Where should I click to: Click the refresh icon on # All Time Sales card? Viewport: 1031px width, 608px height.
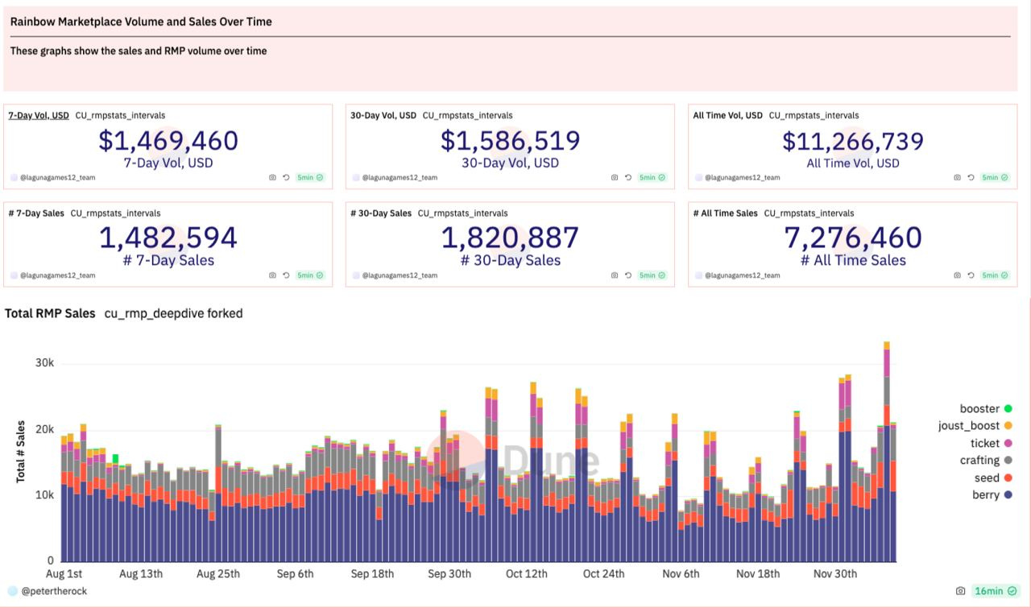(x=971, y=275)
